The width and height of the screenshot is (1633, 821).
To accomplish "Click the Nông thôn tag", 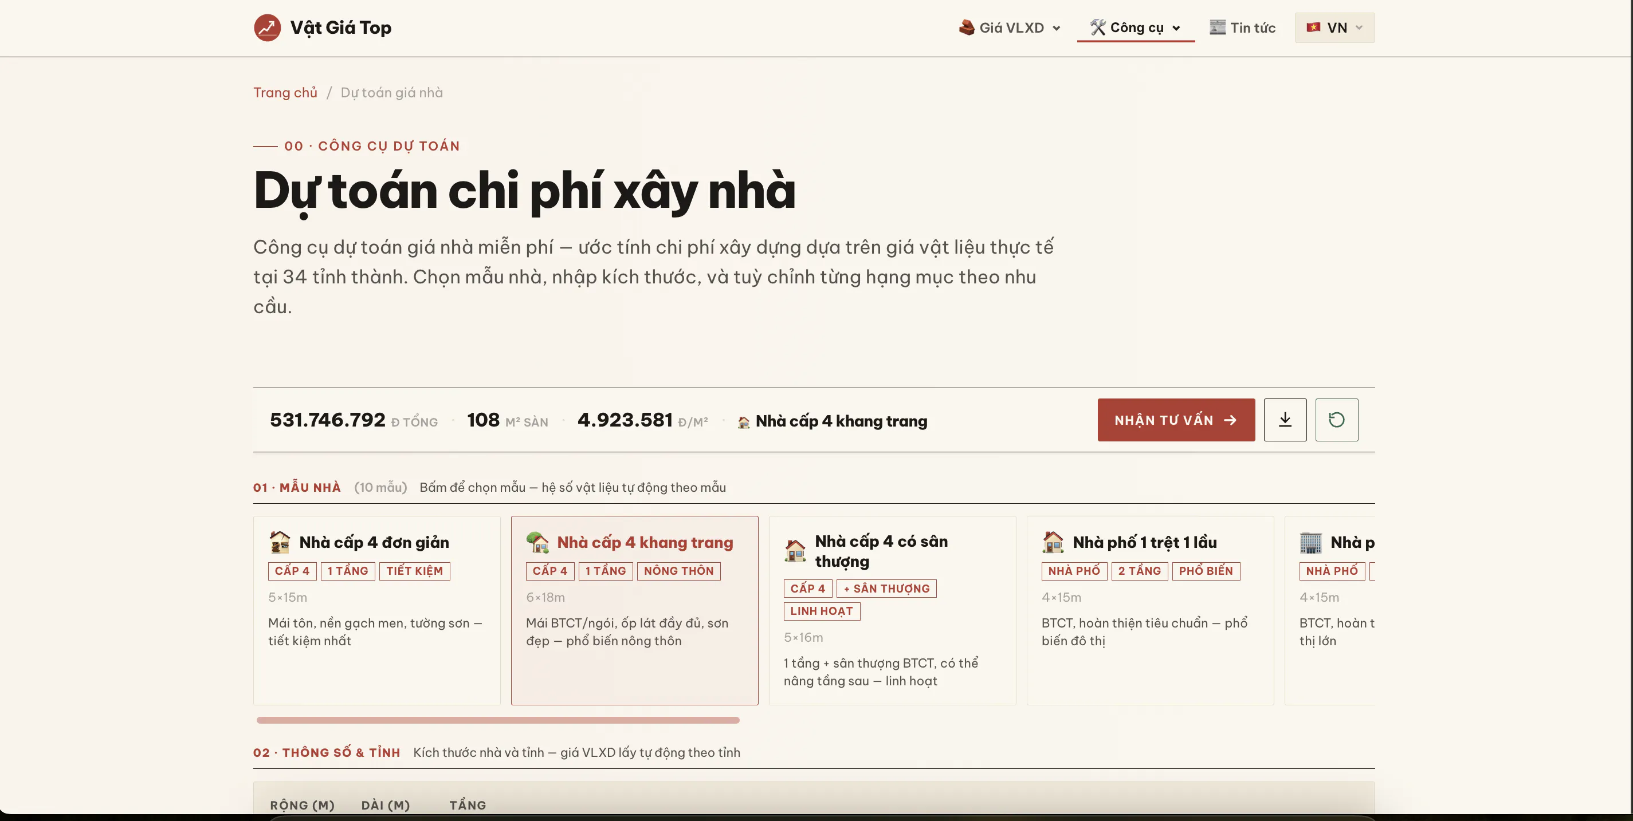I will coord(678,571).
